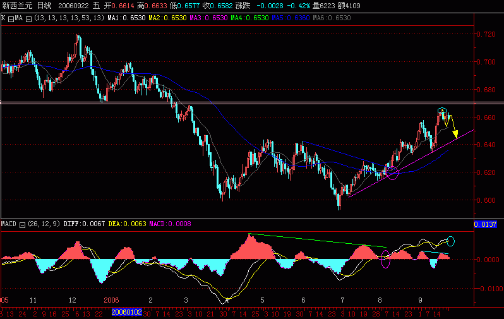Click the 0.0000 MACD axis label

click(x=488, y=260)
